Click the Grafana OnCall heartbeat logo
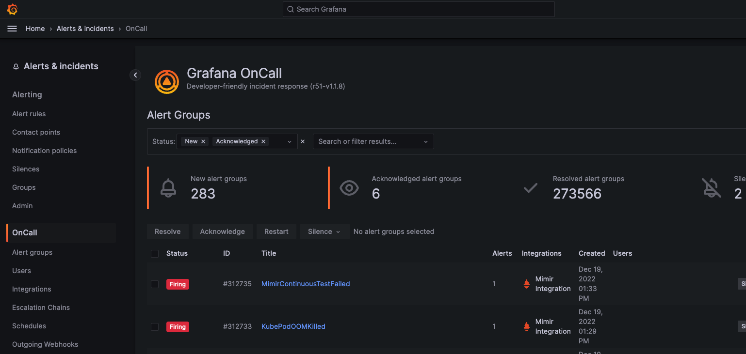Screen dimensions: 746x354 point(167,81)
